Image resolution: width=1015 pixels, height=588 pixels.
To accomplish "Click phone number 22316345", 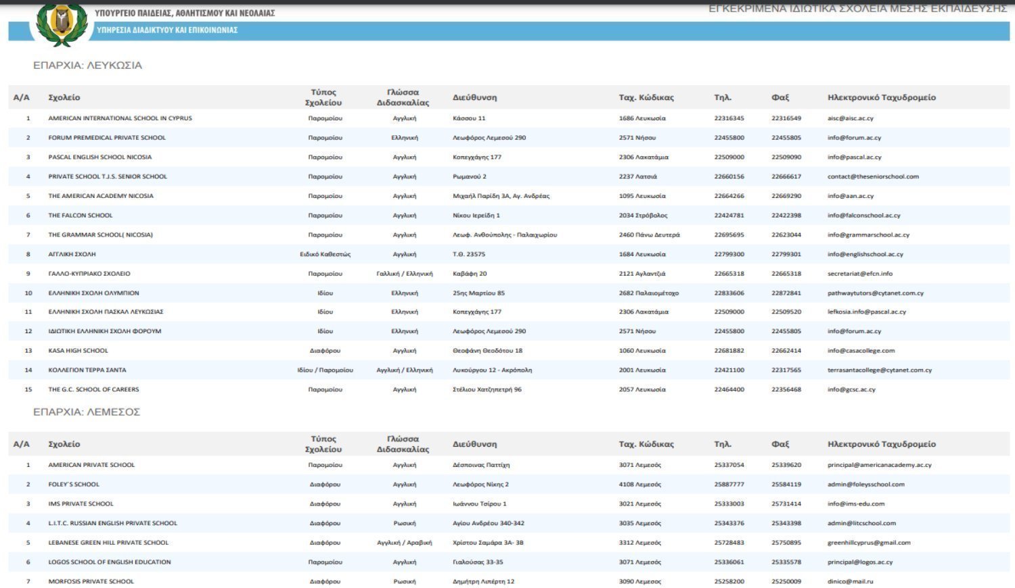I will coord(729,118).
